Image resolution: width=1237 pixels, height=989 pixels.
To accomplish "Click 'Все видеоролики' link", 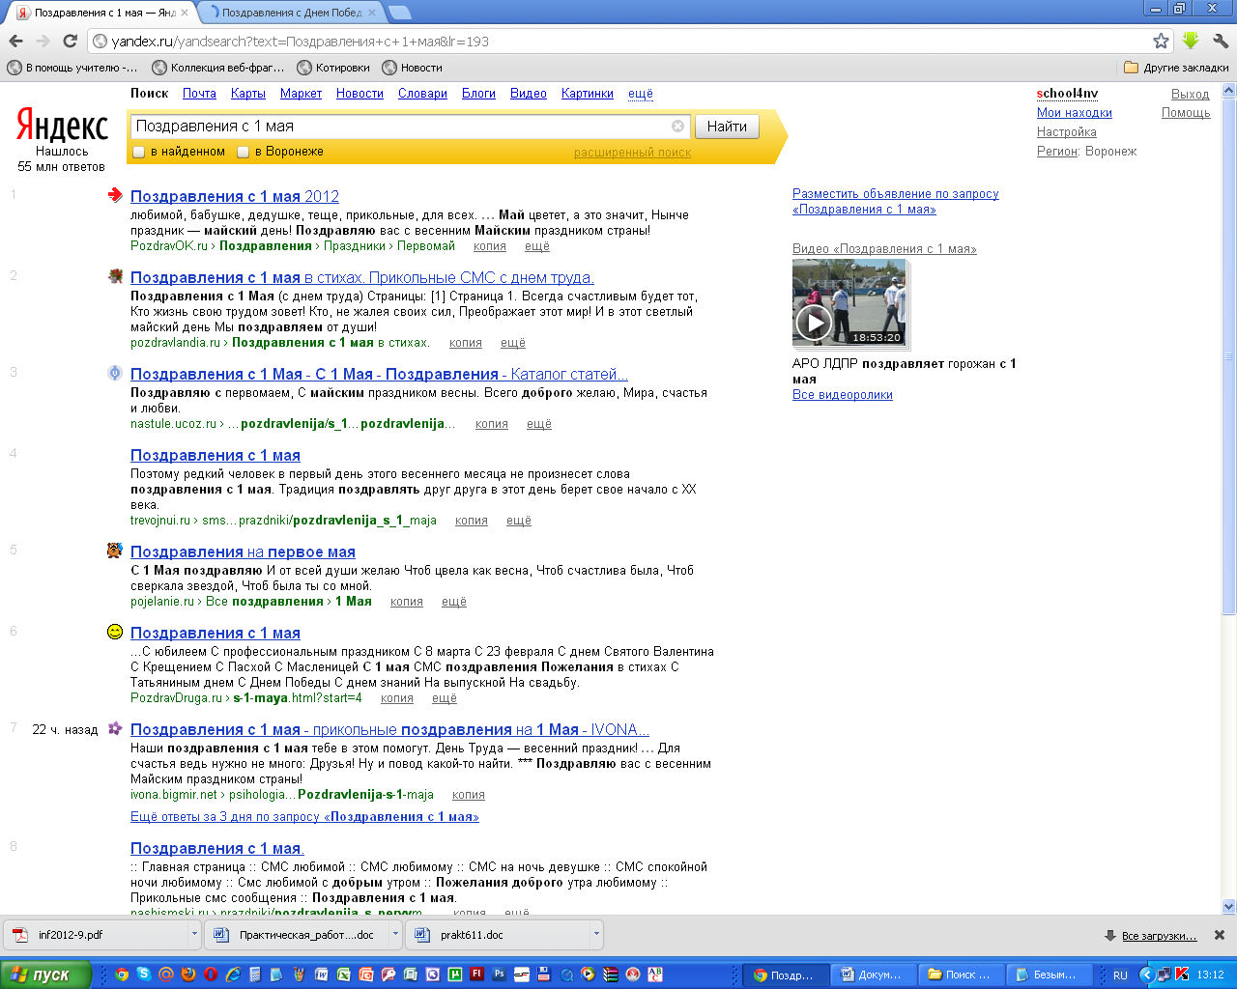I will pos(843,395).
